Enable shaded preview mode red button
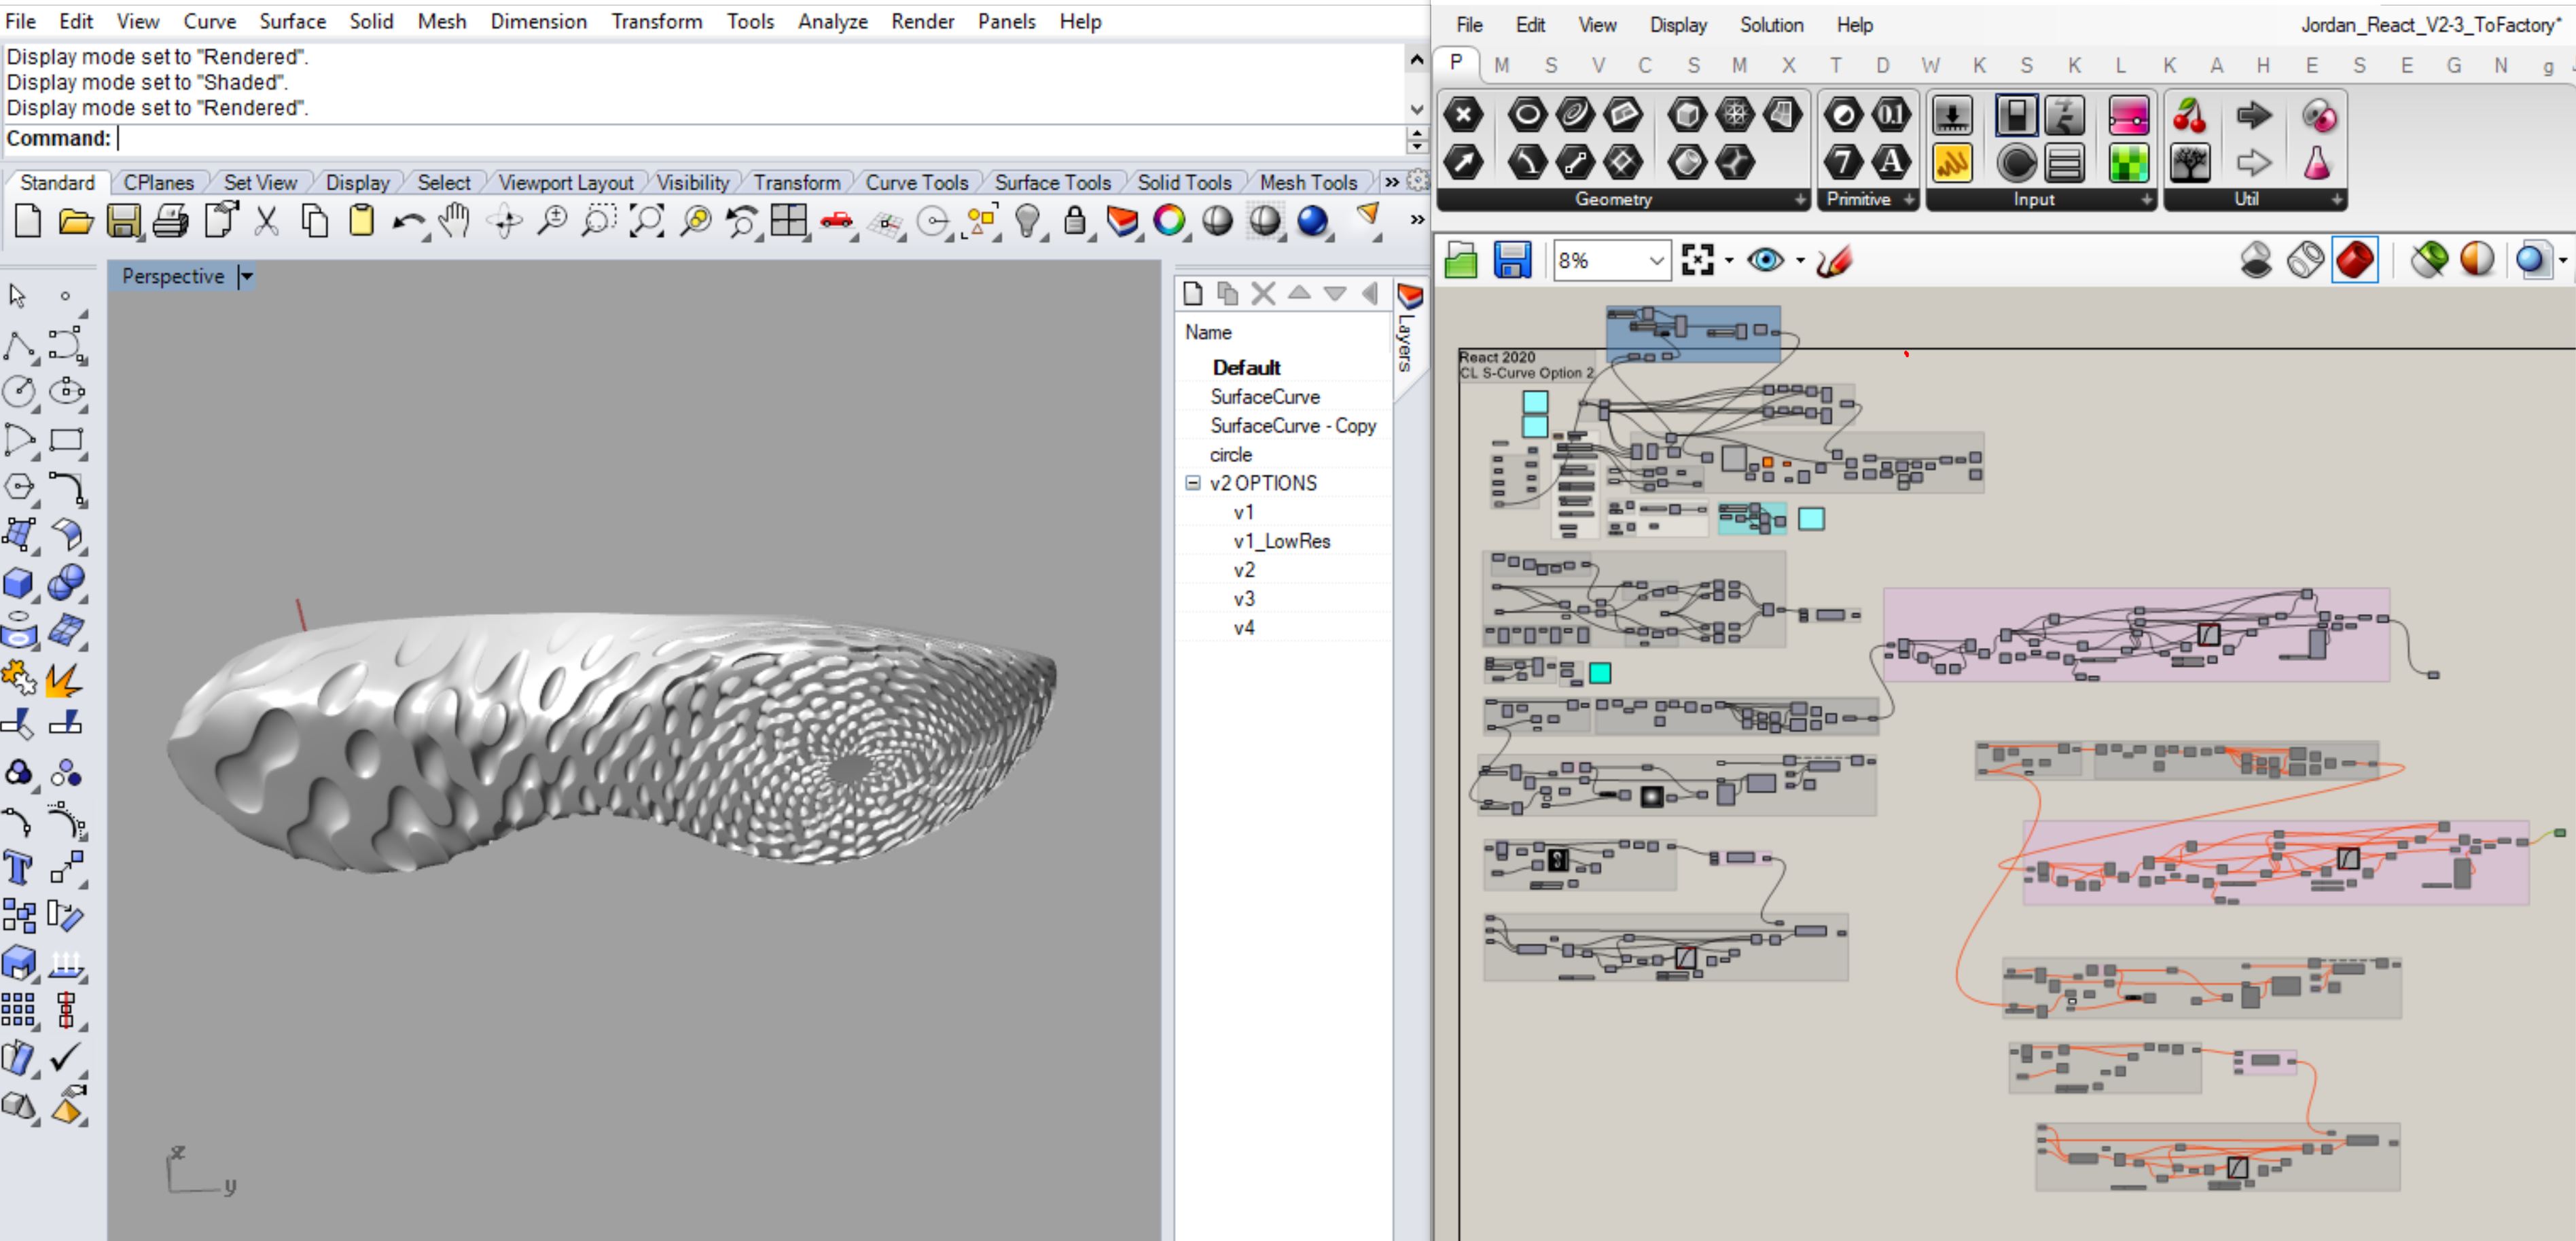 point(2354,261)
